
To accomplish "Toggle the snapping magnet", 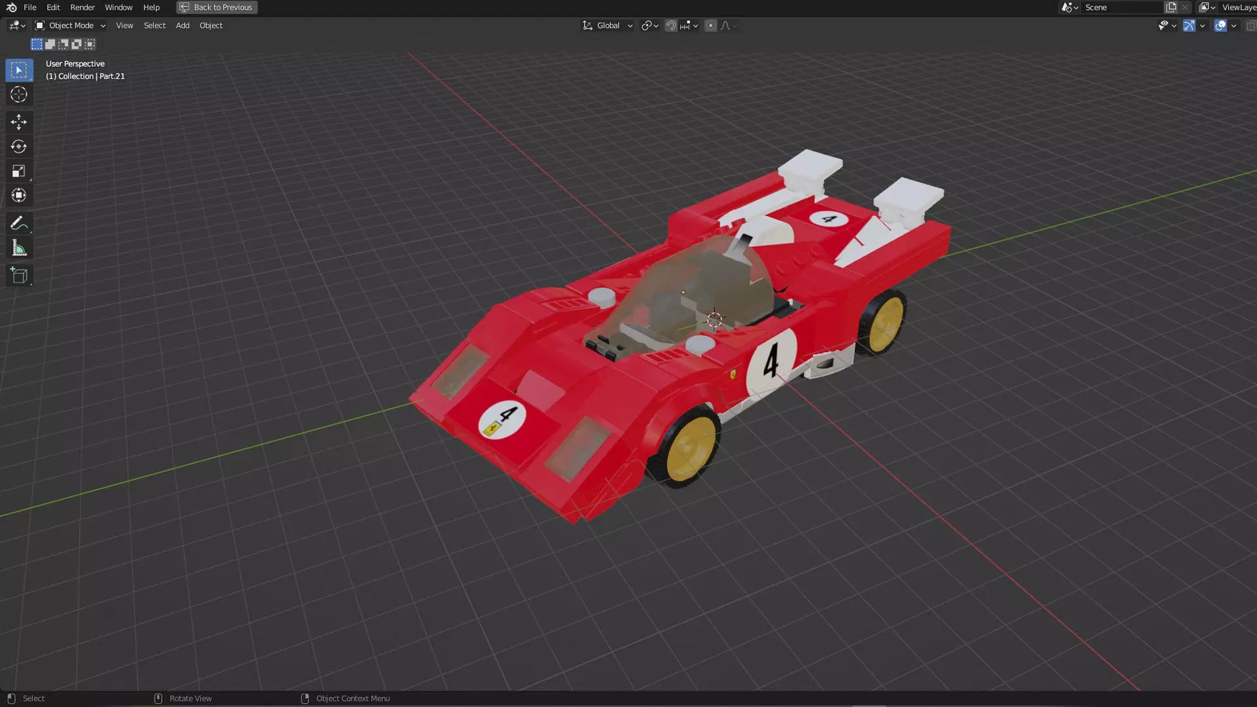I will pyautogui.click(x=671, y=26).
